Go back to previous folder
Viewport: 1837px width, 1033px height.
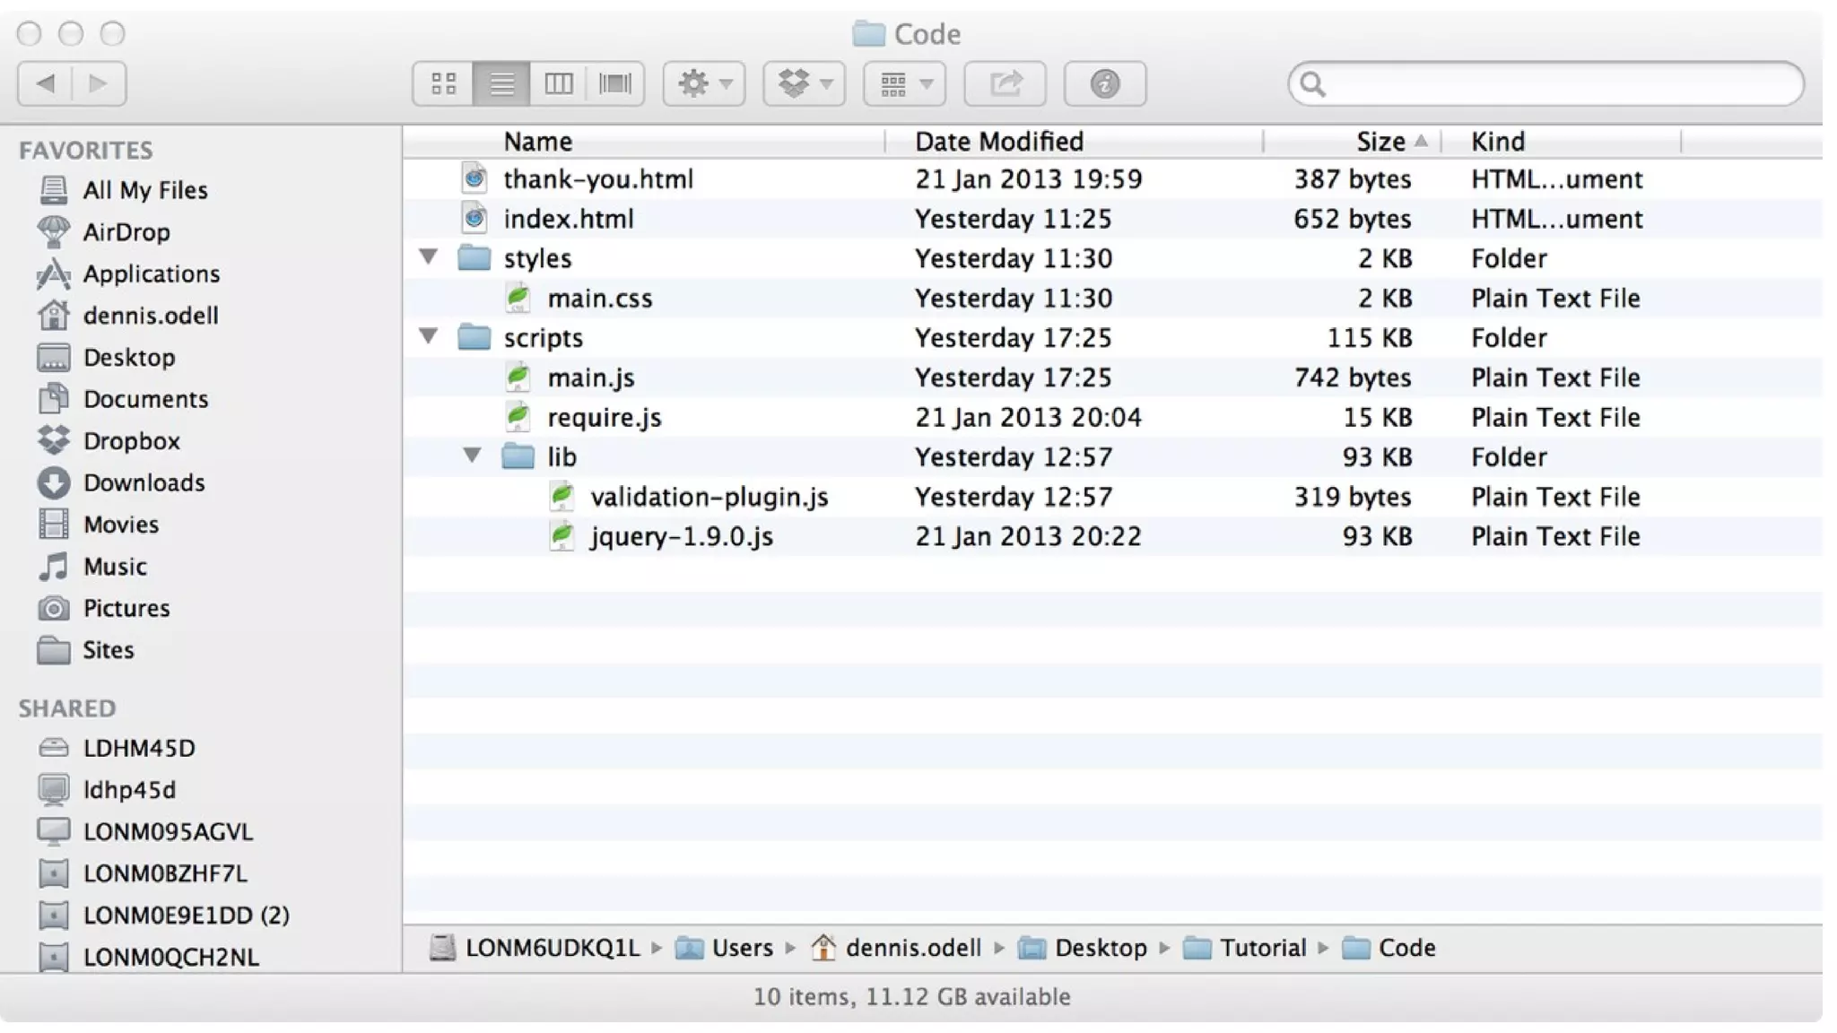(45, 84)
